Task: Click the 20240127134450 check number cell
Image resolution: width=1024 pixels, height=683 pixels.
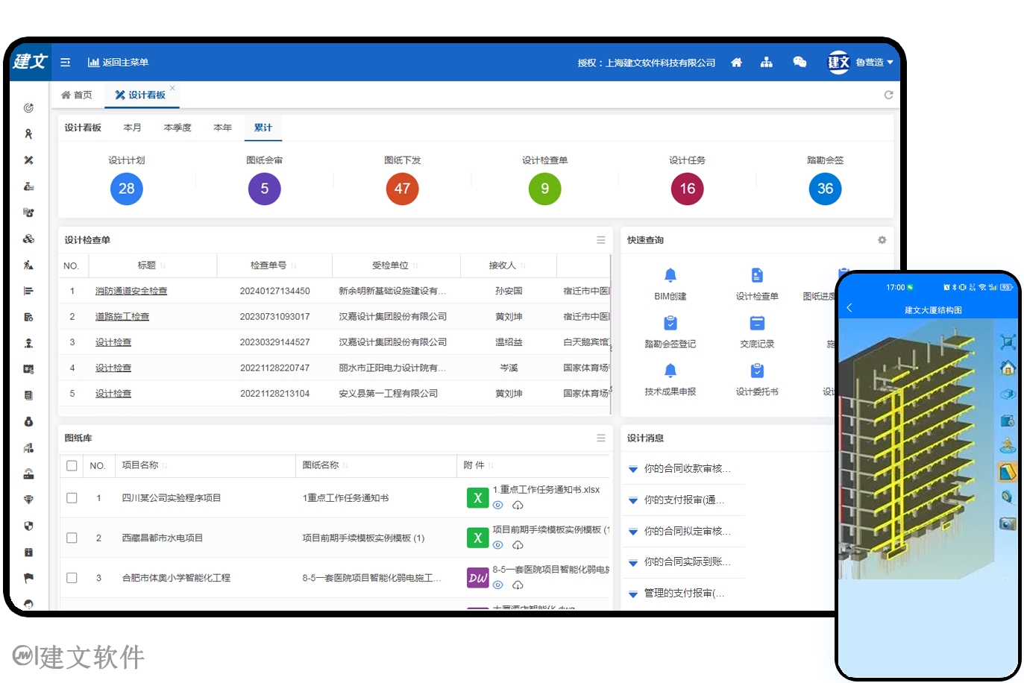Action: 274,291
